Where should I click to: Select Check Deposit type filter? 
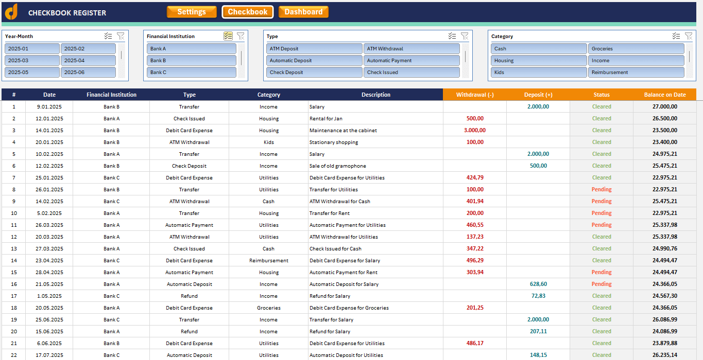[314, 73]
